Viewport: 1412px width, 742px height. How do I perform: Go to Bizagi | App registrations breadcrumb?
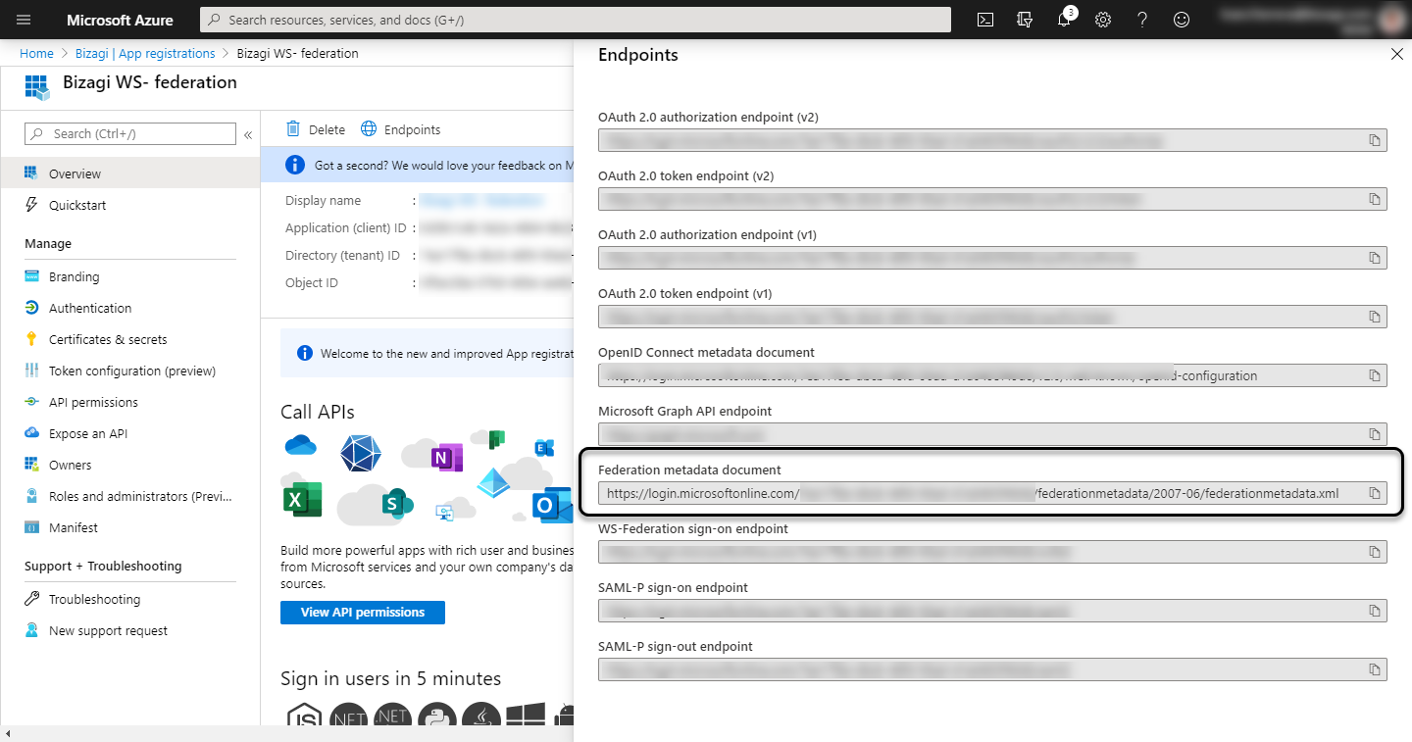(145, 53)
